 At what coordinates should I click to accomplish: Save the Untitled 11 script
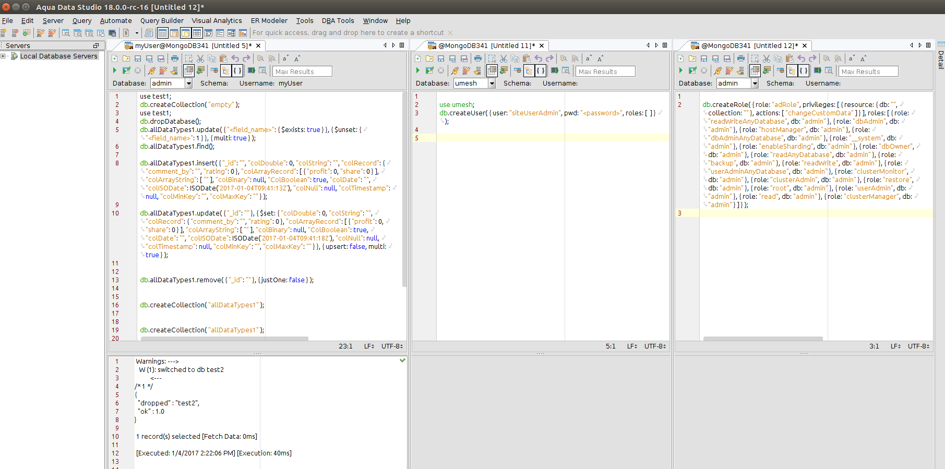tap(441, 58)
